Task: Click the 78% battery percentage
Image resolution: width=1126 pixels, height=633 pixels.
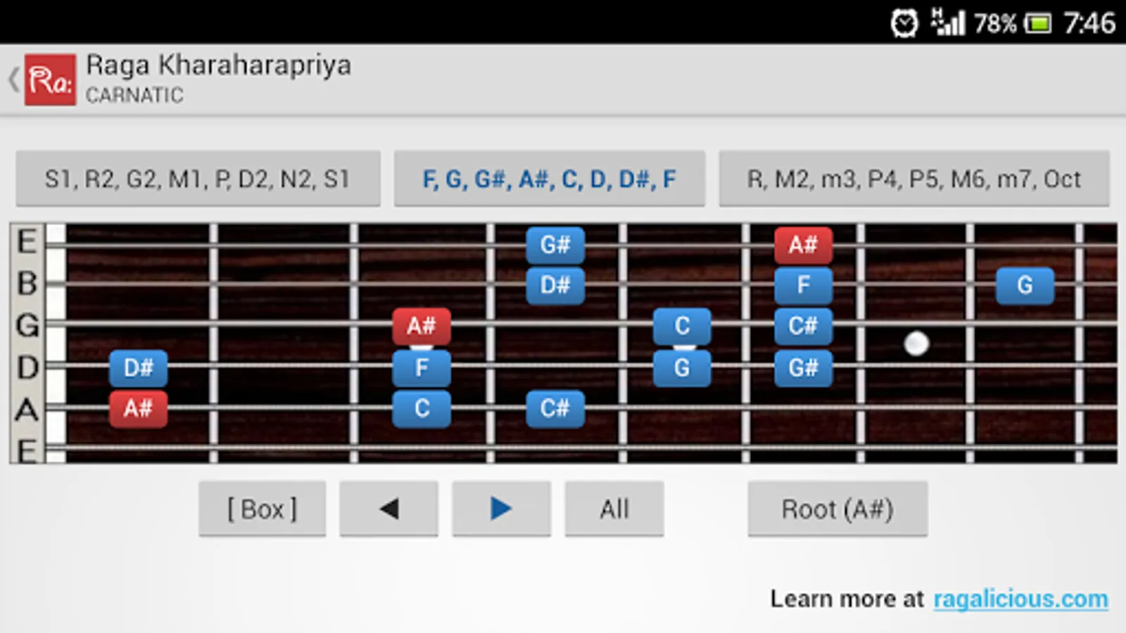Action: [x=995, y=24]
